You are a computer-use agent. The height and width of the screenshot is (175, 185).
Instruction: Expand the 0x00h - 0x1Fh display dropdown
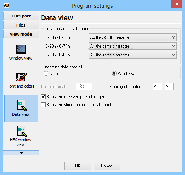point(133,37)
